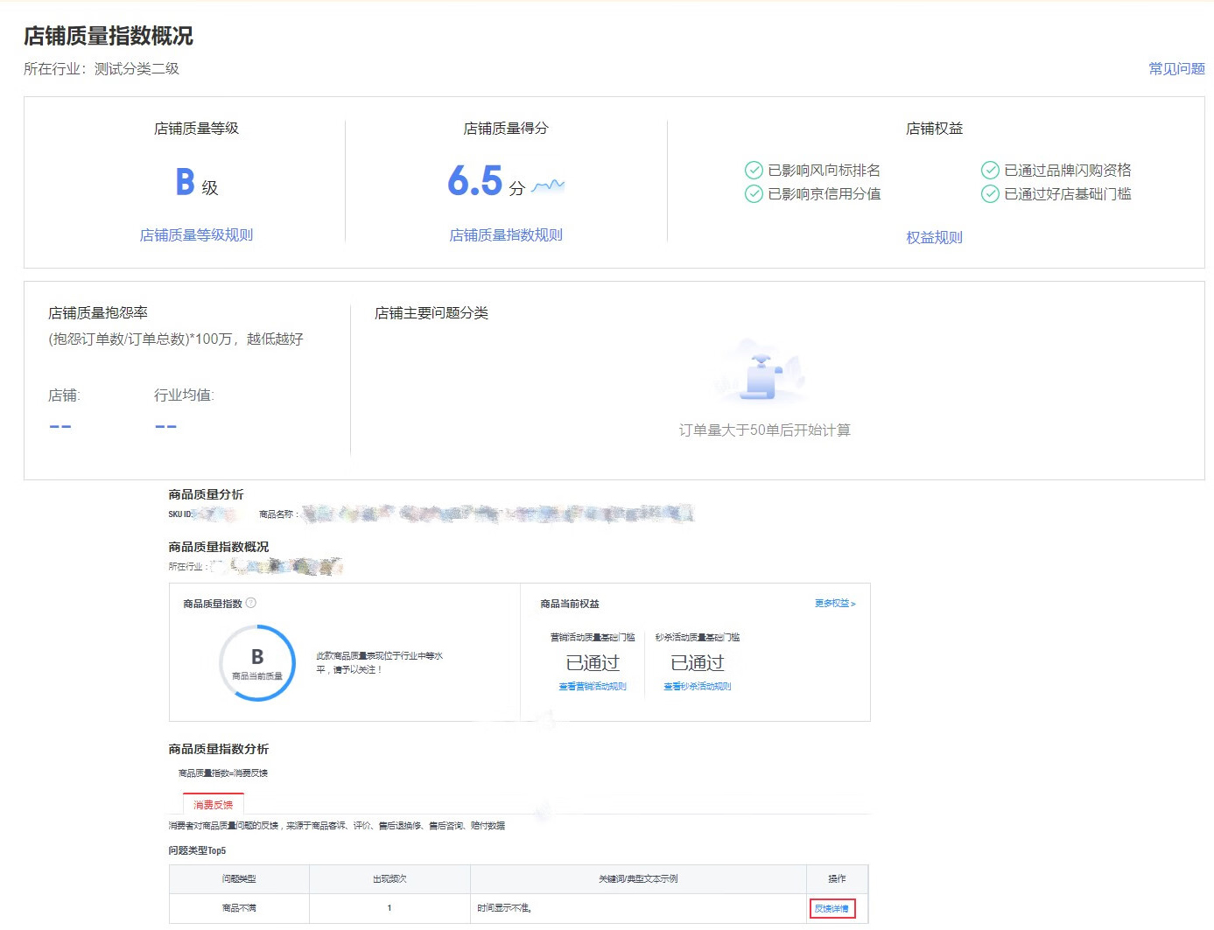Image resolution: width=1214 pixels, height=930 pixels.
Task: Click the circular B-grade progress ring
Action: pos(257,662)
